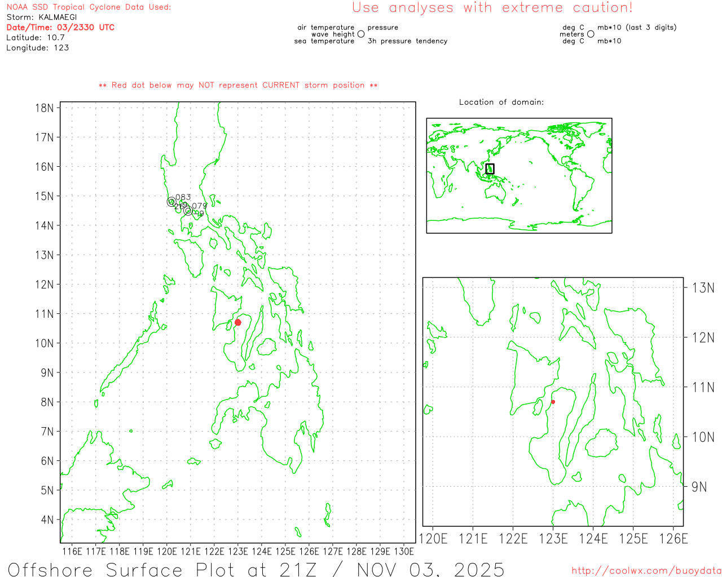
Task: Click the 18N latitude axis label
Action: (45, 108)
